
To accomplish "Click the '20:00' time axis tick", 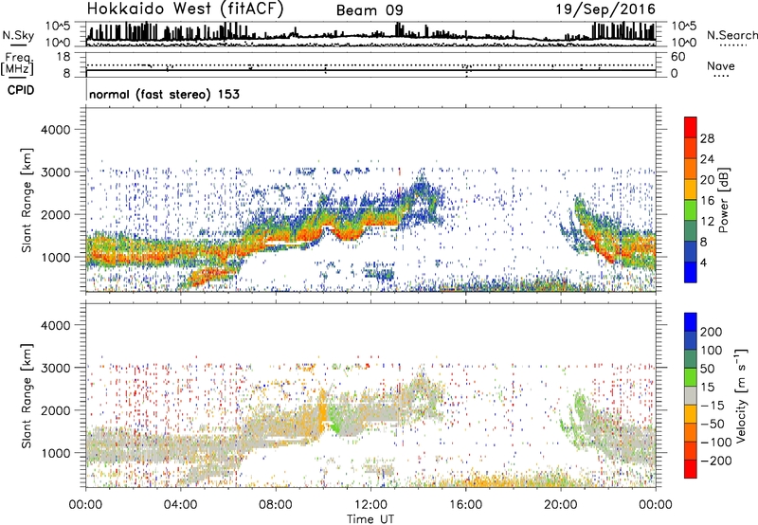I will (x=561, y=505).
